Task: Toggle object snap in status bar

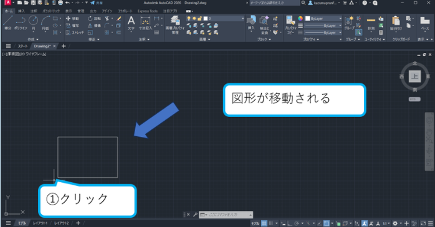Action: click(x=327, y=223)
